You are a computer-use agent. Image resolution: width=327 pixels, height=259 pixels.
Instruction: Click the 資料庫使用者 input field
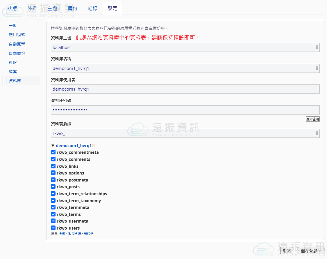[x=185, y=89]
